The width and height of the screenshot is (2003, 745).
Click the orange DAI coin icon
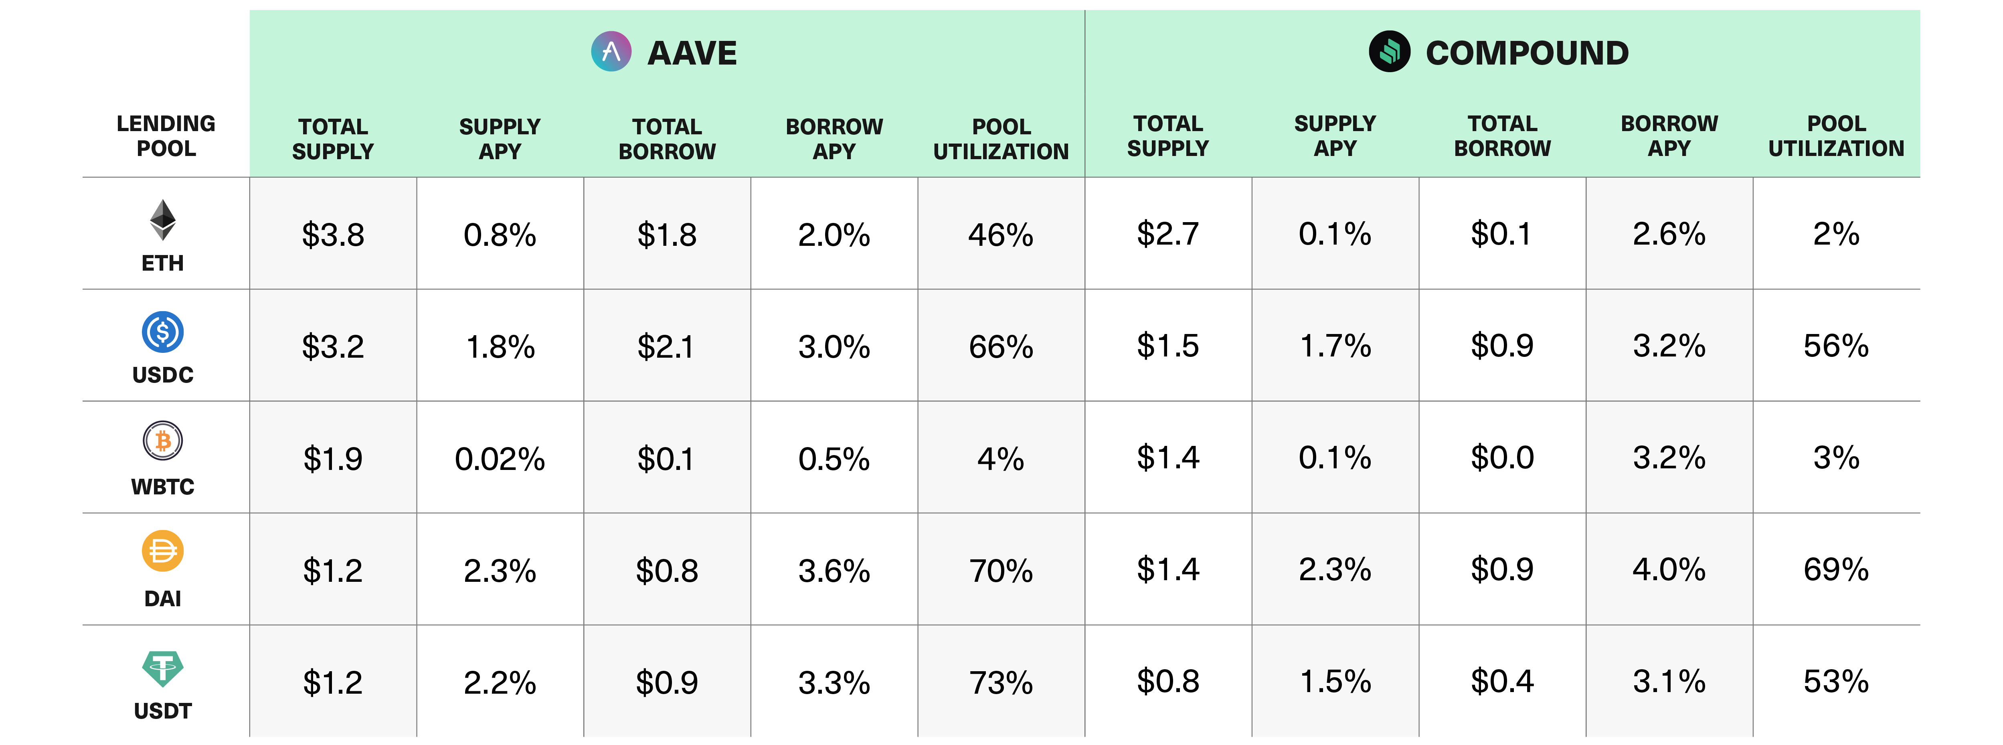click(x=162, y=551)
